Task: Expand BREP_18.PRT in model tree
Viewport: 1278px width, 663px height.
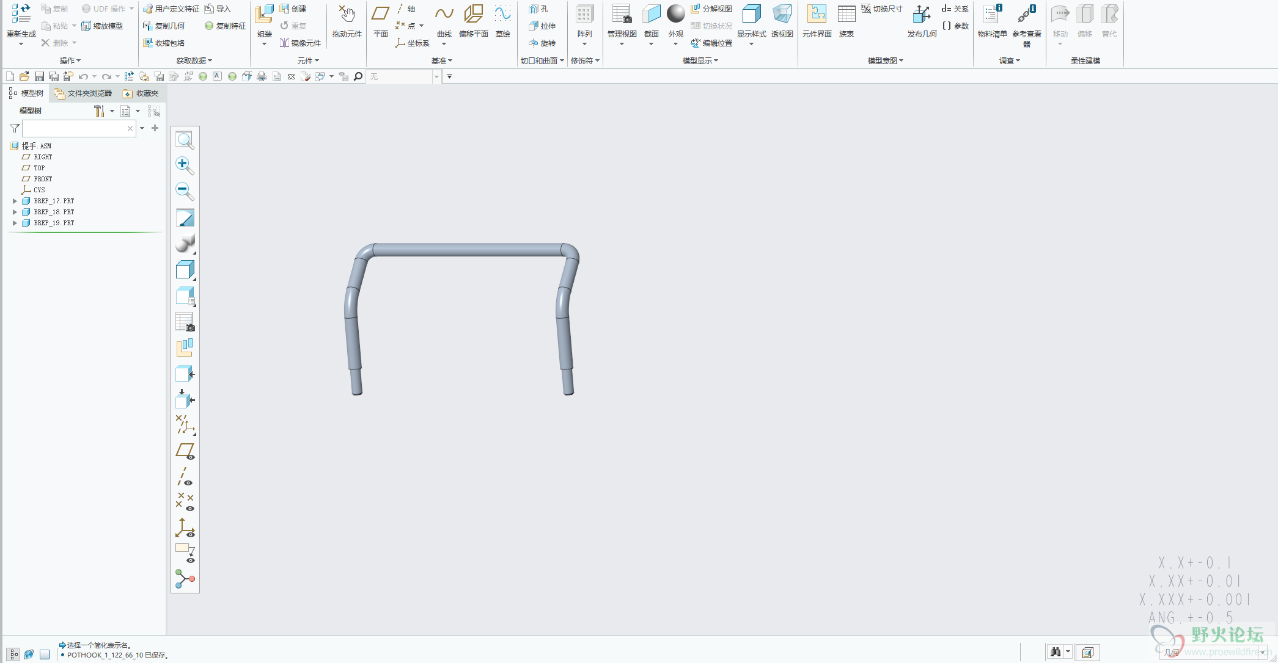Action: tap(15, 212)
